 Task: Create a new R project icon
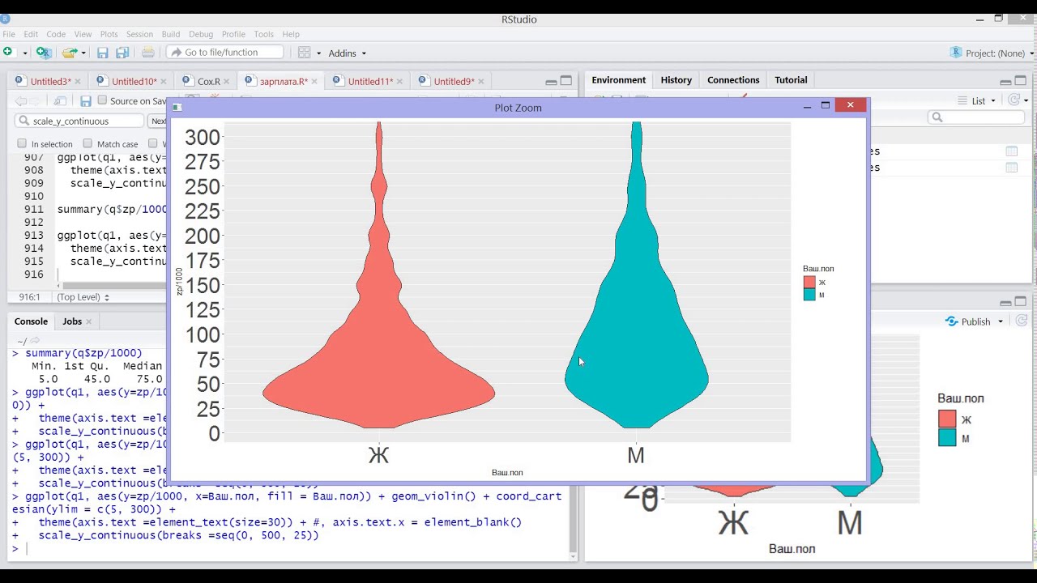pos(44,53)
